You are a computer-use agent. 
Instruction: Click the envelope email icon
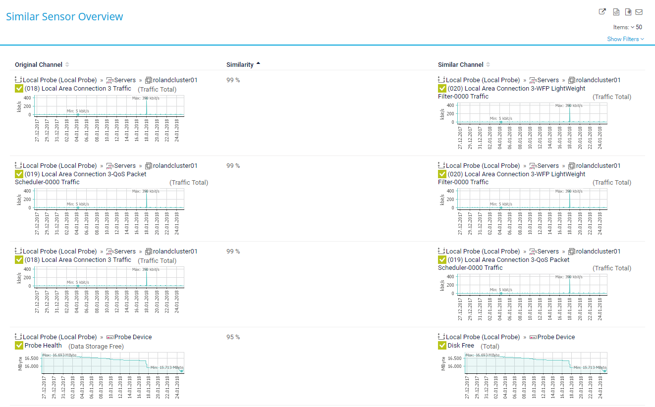pyautogui.click(x=639, y=12)
